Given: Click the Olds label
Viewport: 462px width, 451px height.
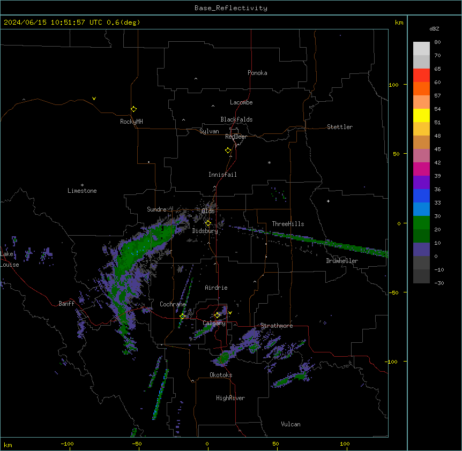Looking at the screenshot, I should 208,211.
